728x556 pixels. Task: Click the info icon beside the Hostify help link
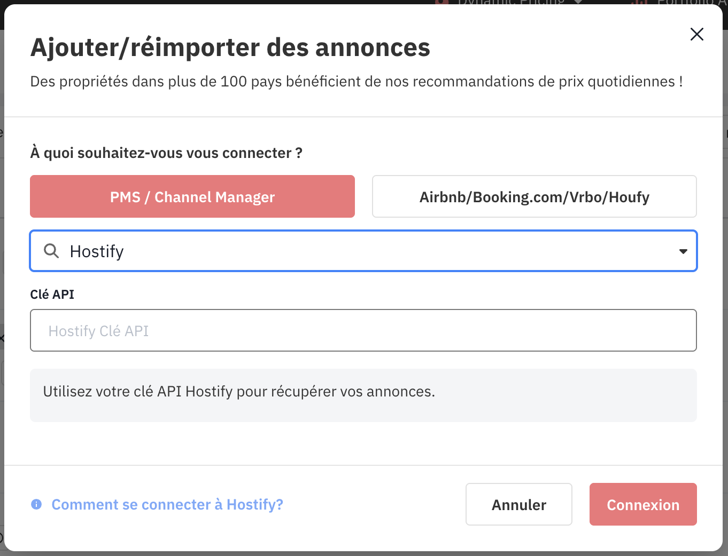click(x=36, y=504)
